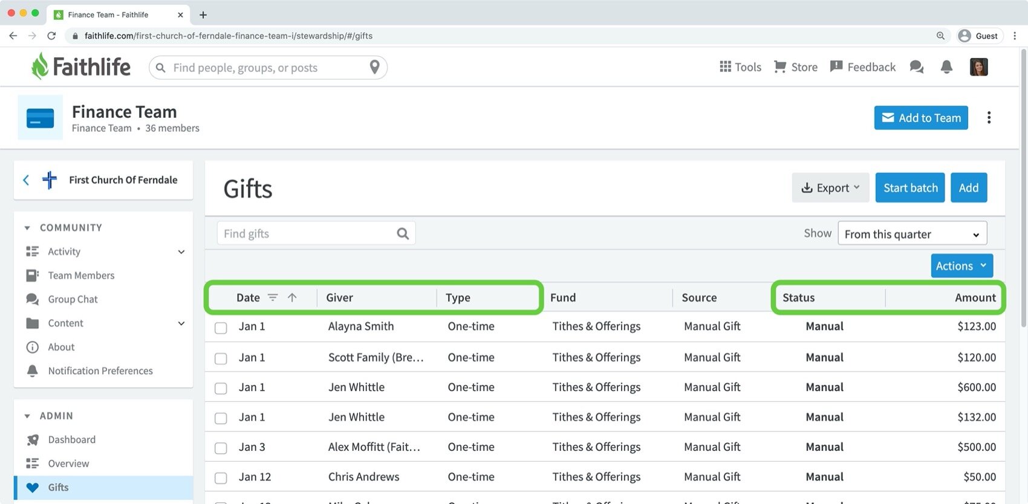Go back in browser history
Viewport: 1028px width, 504px height.
tap(13, 36)
